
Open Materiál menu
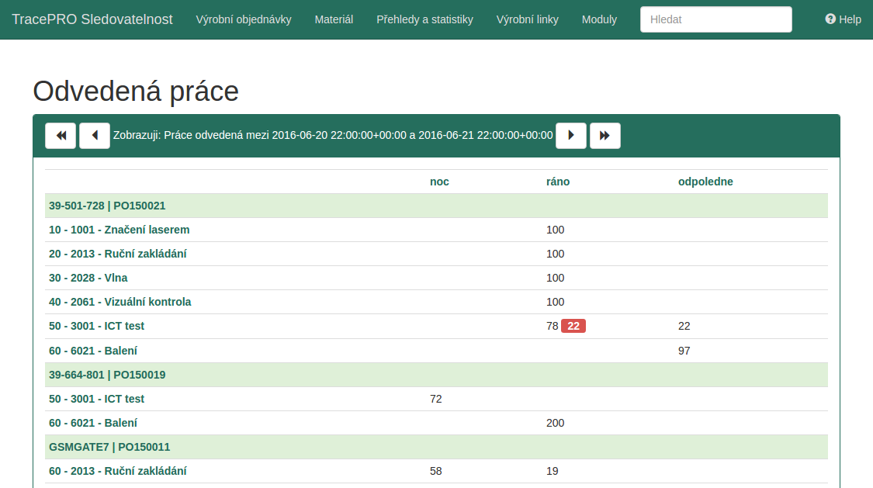click(334, 19)
